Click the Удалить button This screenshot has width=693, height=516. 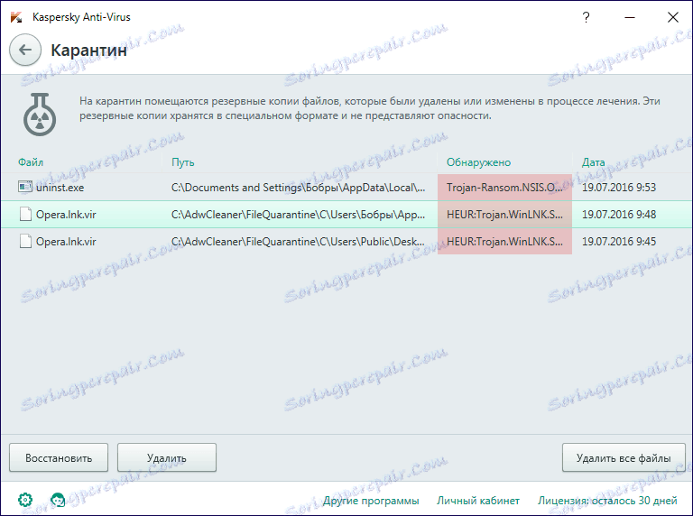click(167, 457)
